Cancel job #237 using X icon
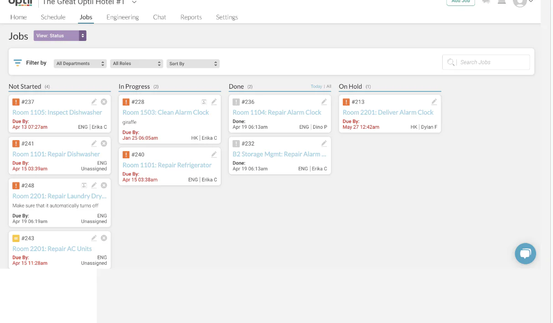The height and width of the screenshot is (323, 553). 104,102
